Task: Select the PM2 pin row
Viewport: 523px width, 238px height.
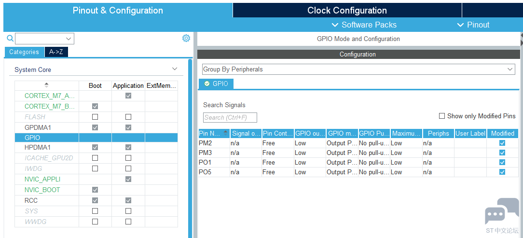Action: pos(358,143)
